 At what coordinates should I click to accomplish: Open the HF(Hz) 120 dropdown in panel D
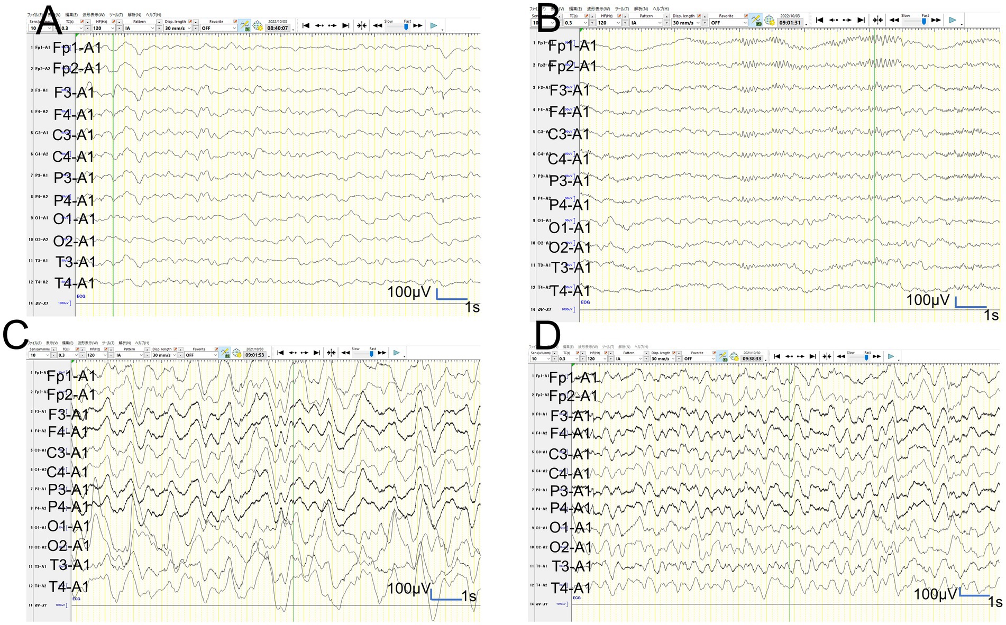click(x=598, y=359)
